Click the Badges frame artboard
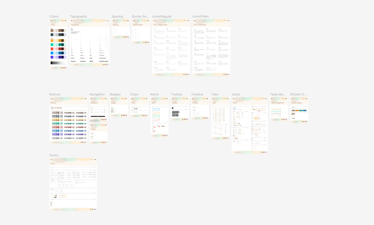The image size is (374, 225). pos(119,107)
